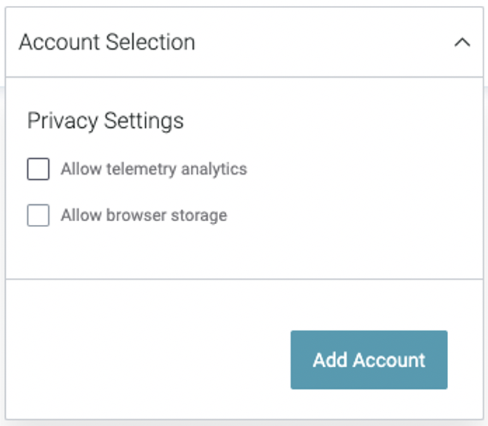
Task: Check the box beside telemetry analytics
Action: point(38,169)
